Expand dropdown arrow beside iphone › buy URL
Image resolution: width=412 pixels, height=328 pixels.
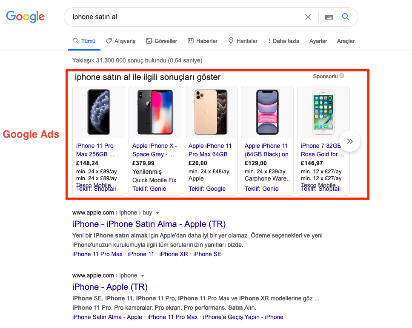click(x=157, y=213)
